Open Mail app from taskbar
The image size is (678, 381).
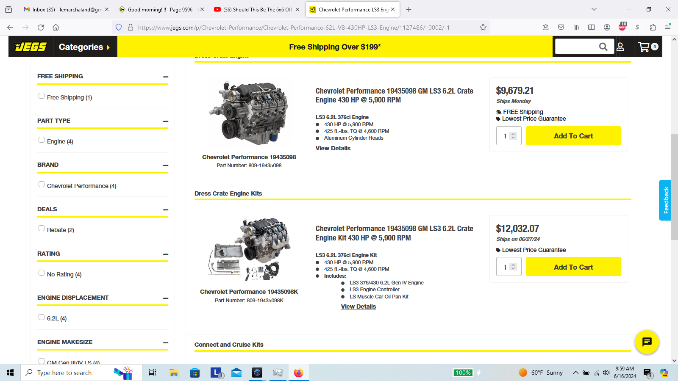click(x=236, y=373)
